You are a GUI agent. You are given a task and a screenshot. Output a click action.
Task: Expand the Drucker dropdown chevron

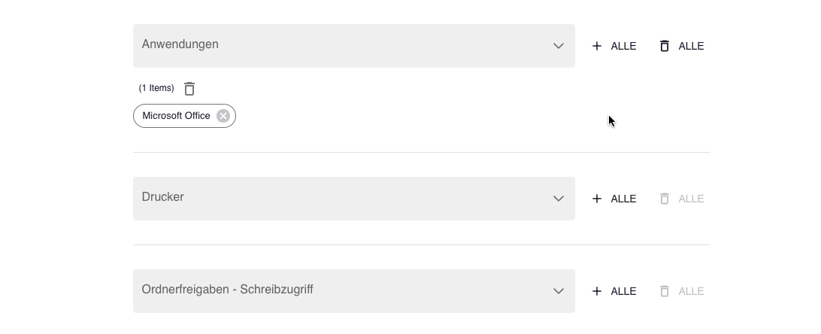559,199
